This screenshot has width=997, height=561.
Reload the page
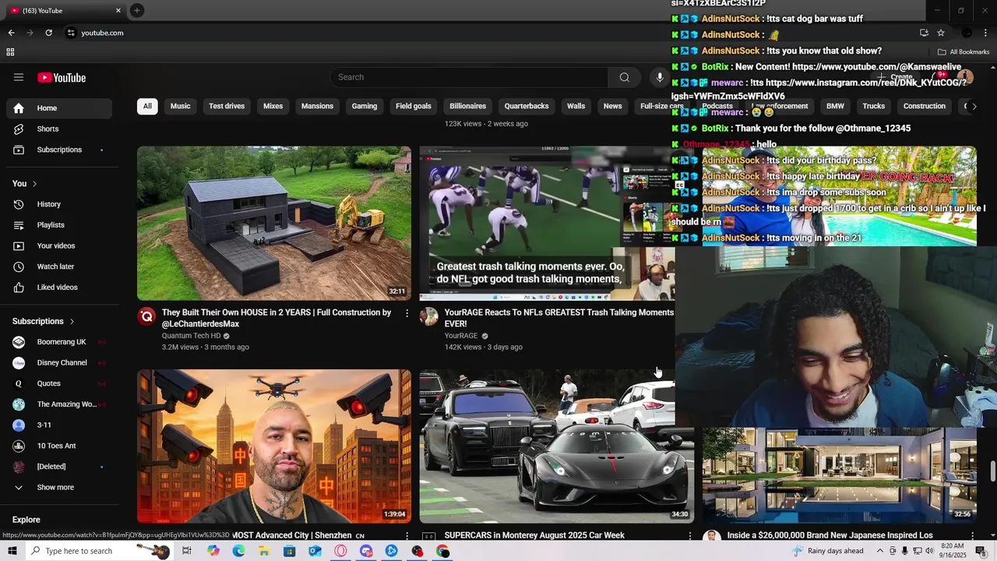point(48,33)
